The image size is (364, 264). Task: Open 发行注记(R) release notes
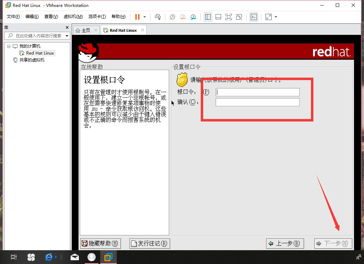[x=150, y=244]
